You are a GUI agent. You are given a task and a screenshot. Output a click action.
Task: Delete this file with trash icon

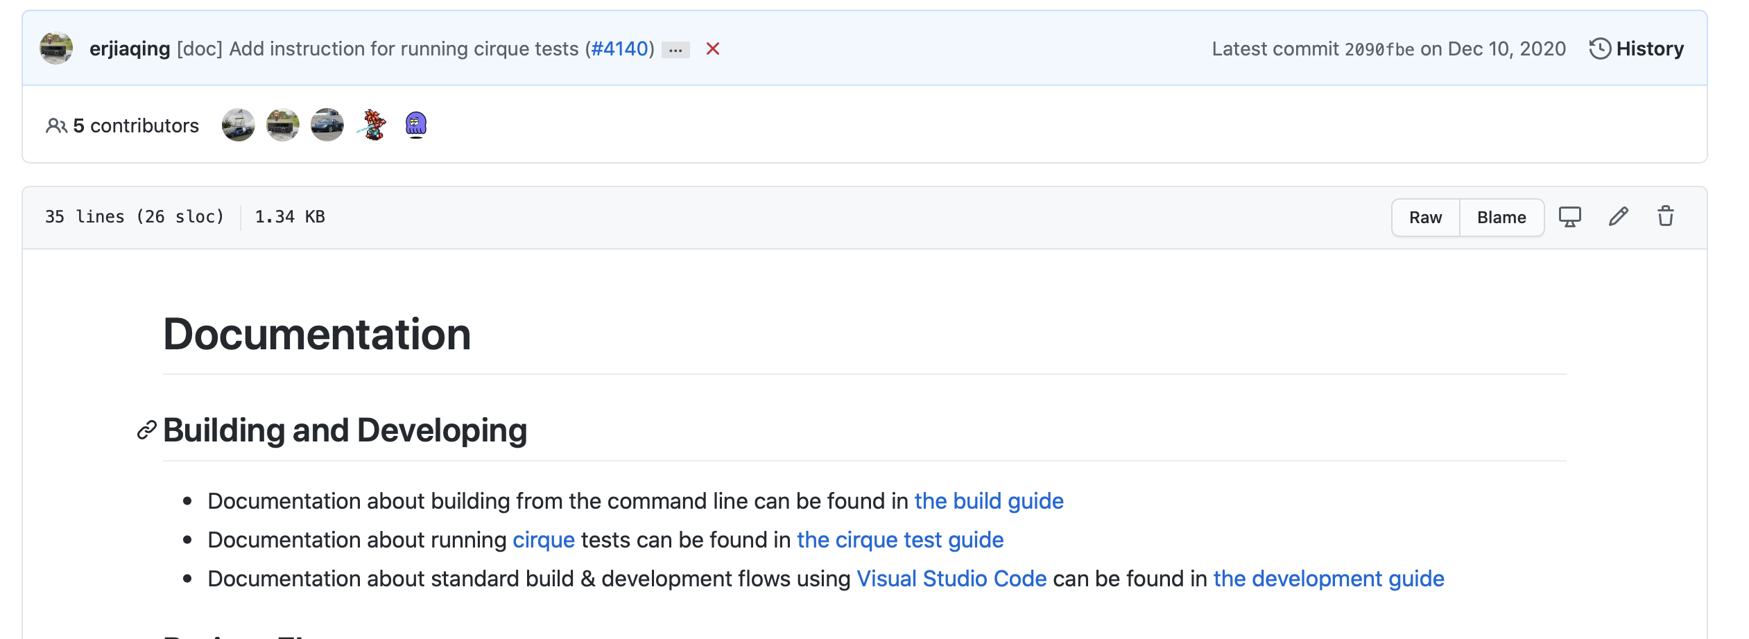1666,217
